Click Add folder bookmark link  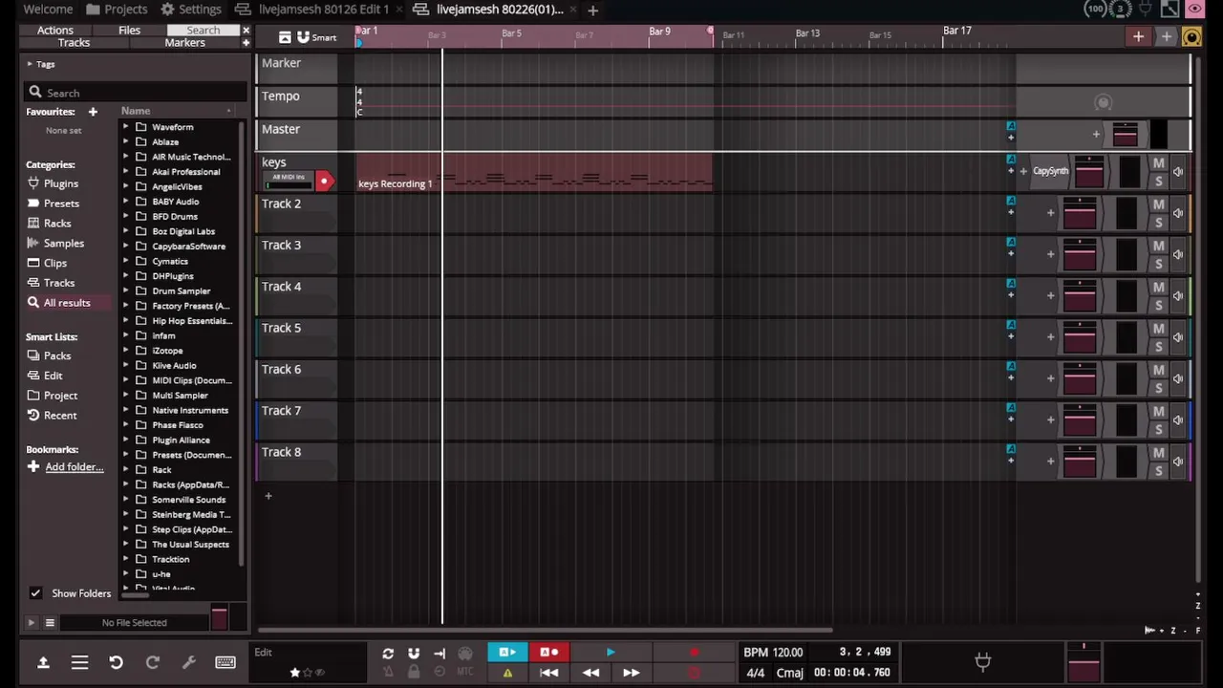click(74, 467)
